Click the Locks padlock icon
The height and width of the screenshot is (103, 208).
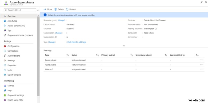coord(5,70)
